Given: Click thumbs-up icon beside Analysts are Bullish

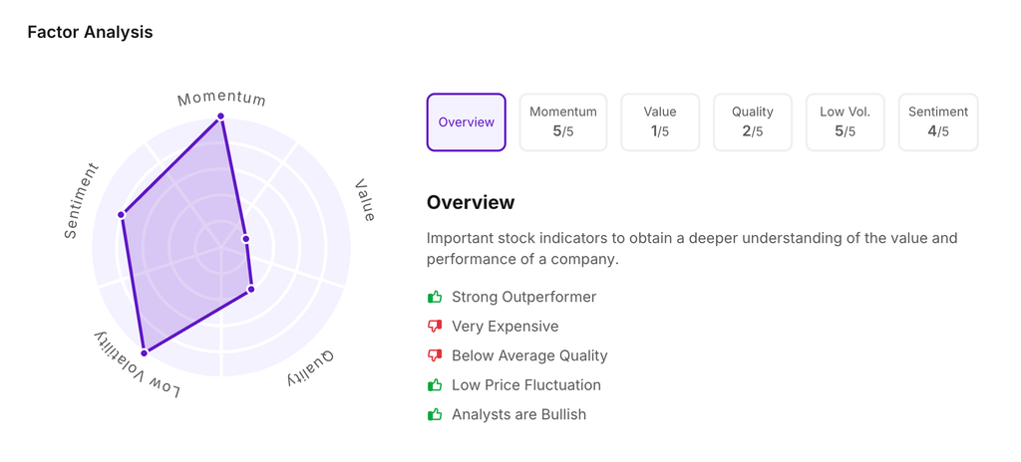Looking at the screenshot, I should (435, 414).
